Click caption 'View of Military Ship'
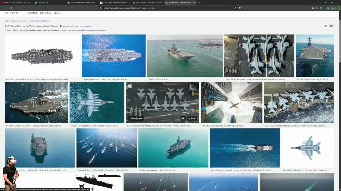This screenshot has height=191, width=341. coord(158,79)
